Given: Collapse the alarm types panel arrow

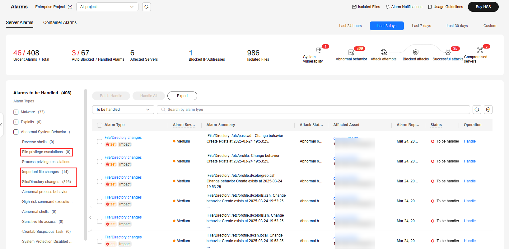Looking at the screenshot, I should click(x=90, y=218).
